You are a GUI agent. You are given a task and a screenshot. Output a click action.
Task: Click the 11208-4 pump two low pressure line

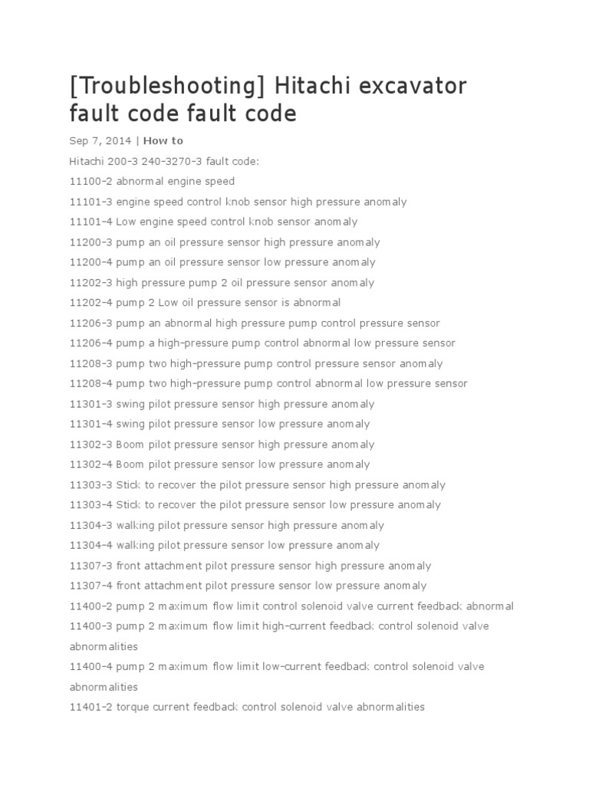coord(268,383)
